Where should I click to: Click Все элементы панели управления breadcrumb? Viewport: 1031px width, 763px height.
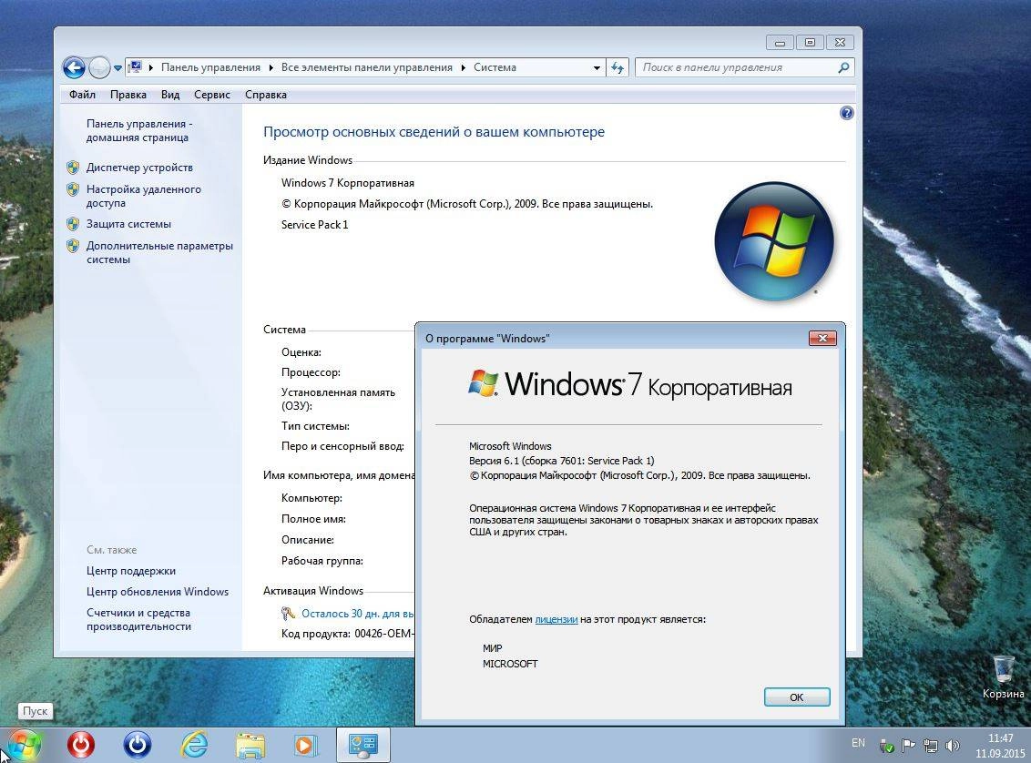tap(367, 67)
